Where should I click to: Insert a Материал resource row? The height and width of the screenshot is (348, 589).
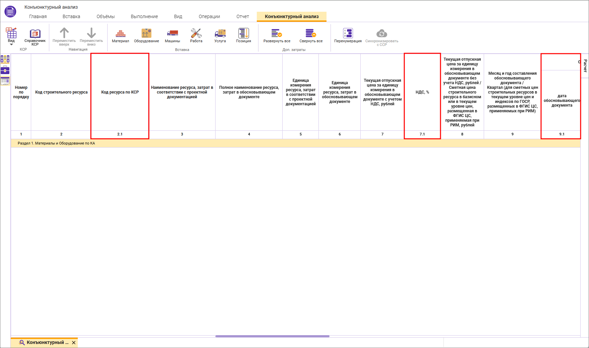(120, 36)
